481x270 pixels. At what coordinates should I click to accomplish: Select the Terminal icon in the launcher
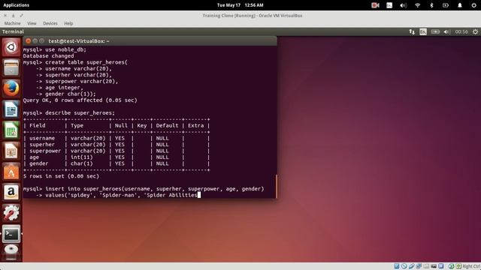coord(11,234)
